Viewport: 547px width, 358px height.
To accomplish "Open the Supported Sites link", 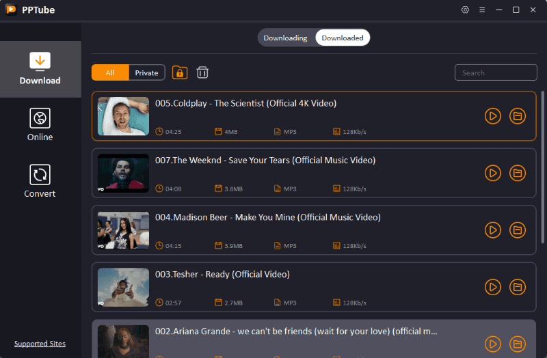I will [40, 344].
